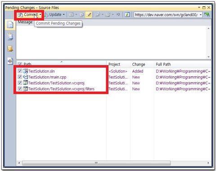Screen dimensions: 216x171
Task: Maximize the Pending Changes tool window
Action: click(x=204, y=8)
